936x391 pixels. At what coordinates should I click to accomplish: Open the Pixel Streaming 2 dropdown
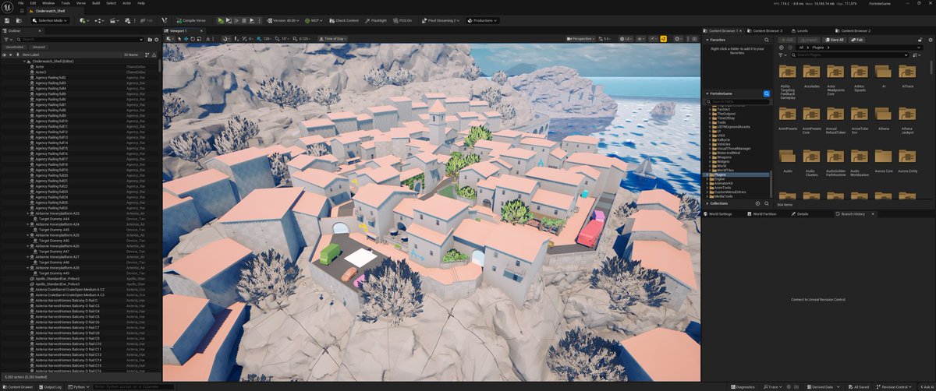[x=441, y=20]
